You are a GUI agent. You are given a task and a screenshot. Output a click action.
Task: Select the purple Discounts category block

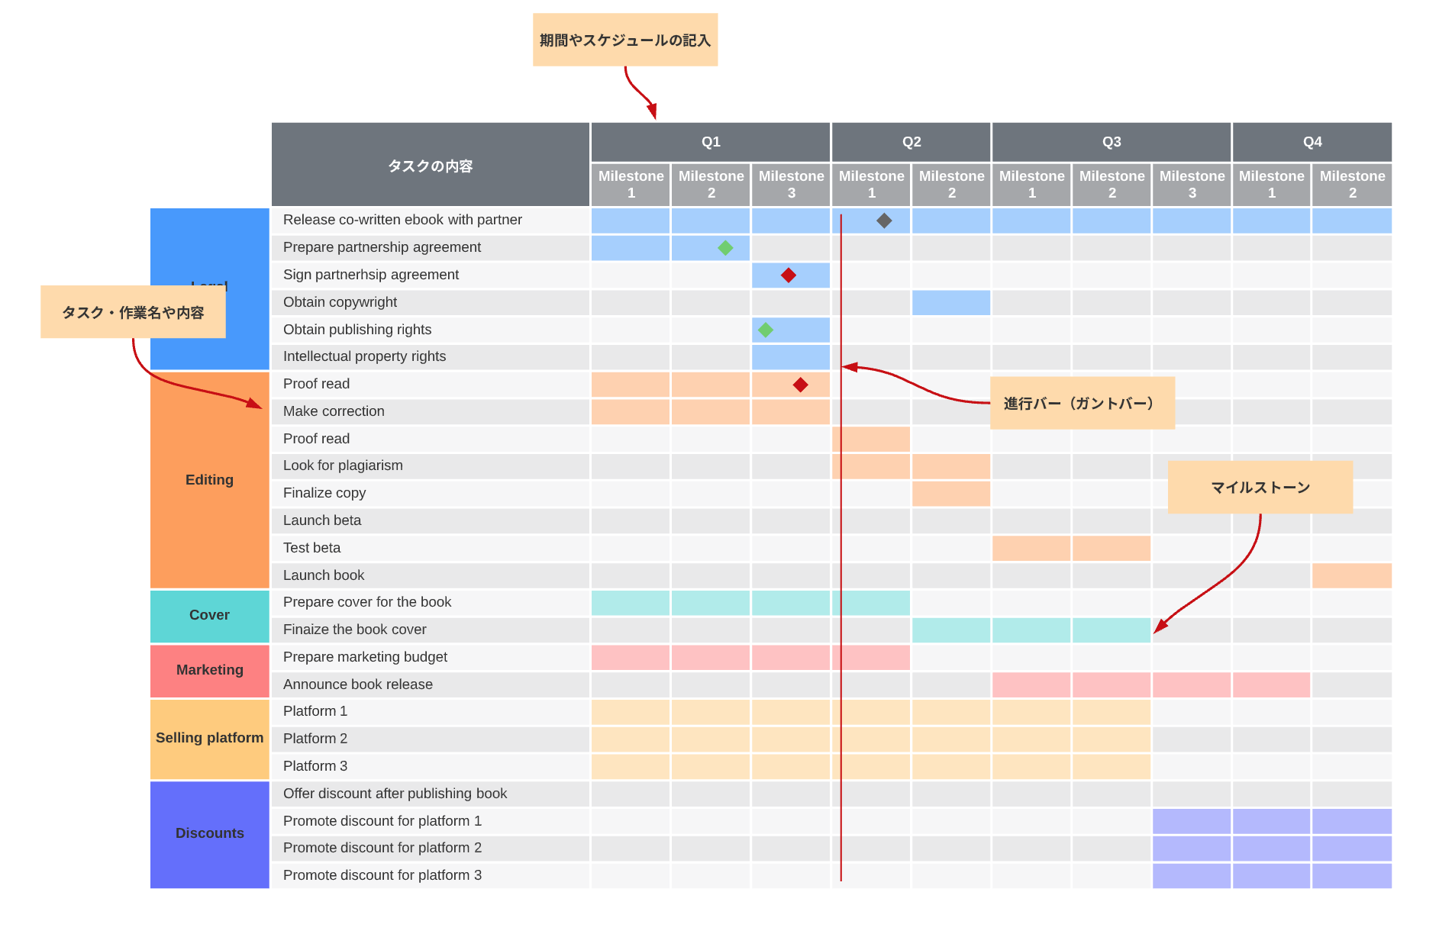209,834
